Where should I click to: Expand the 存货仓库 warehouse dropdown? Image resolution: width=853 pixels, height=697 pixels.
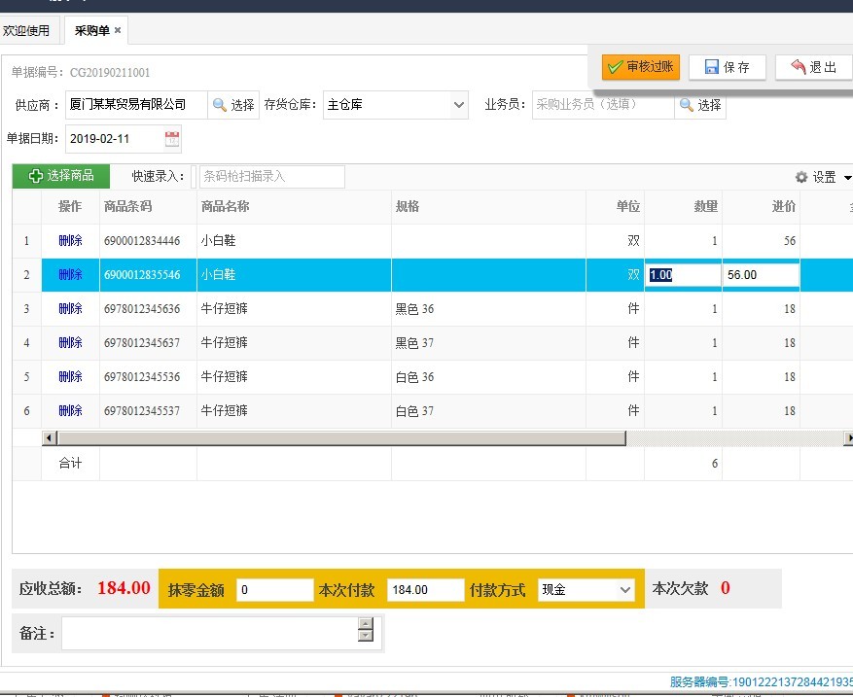[x=458, y=105]
